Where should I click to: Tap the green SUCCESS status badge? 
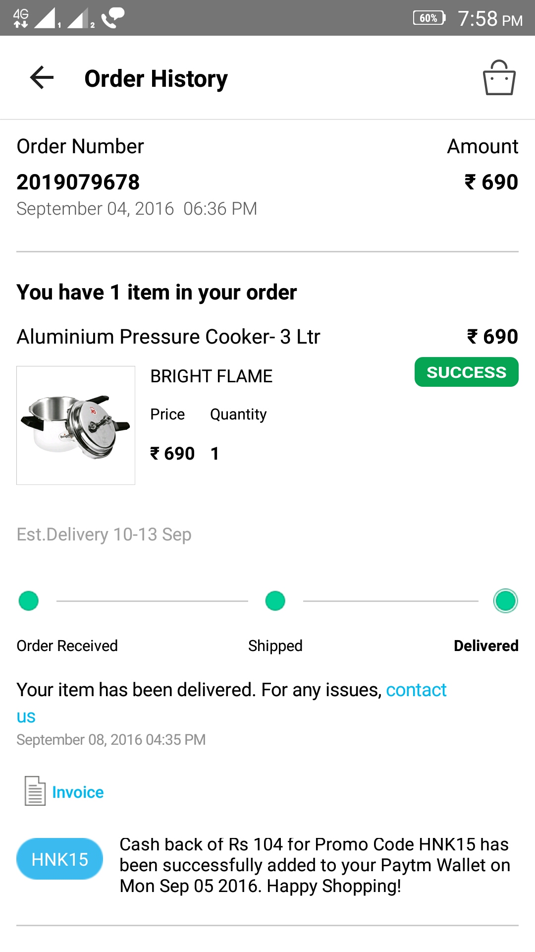466,372
